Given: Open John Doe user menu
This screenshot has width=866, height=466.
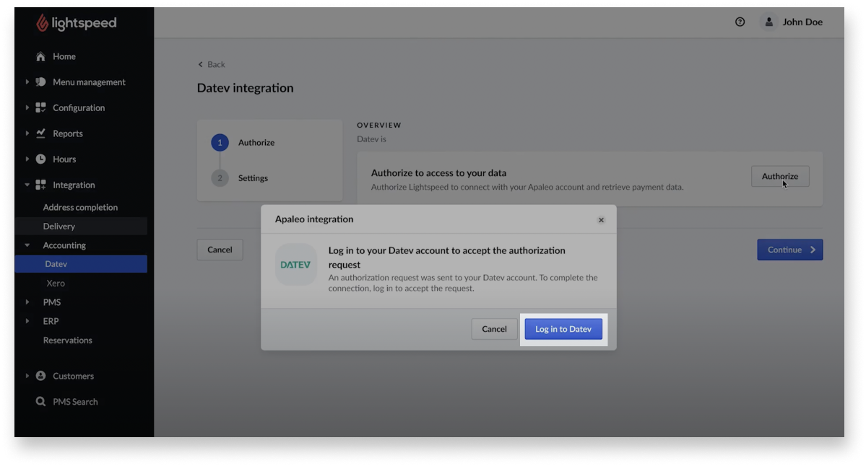Looking at the screenshot, I should [791, 22].
